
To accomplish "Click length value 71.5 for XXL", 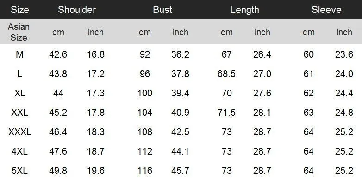I will (x=226, y=113).
